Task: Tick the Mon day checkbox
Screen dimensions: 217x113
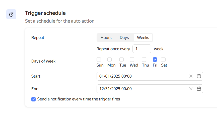Action: [110, 60]
